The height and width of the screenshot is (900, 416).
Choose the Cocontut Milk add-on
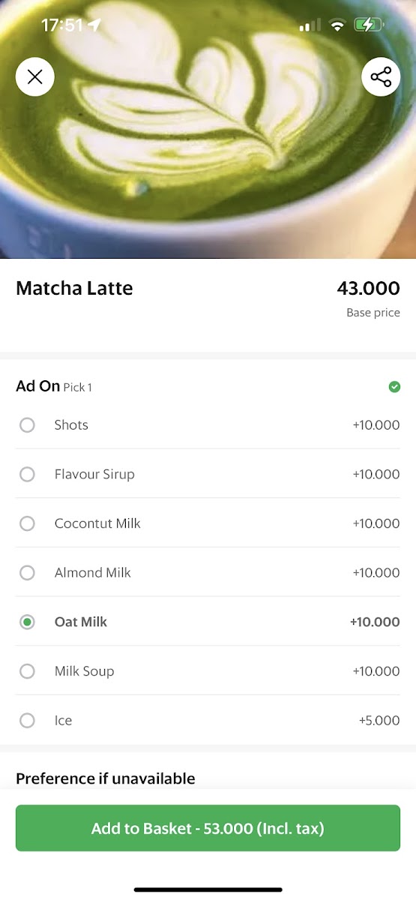[208, 523]
